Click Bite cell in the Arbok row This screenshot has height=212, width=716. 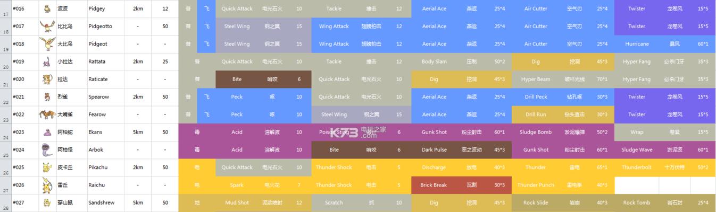[x=334, y=150]
